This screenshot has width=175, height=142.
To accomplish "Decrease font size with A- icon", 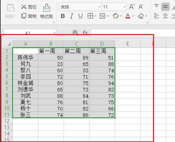I will coord(141,7).
